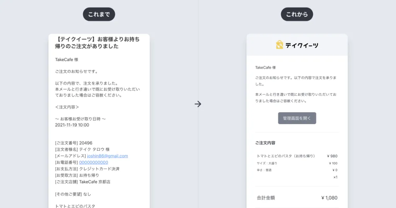Click the order number 20496 line
396x208 pixels.
74,143
